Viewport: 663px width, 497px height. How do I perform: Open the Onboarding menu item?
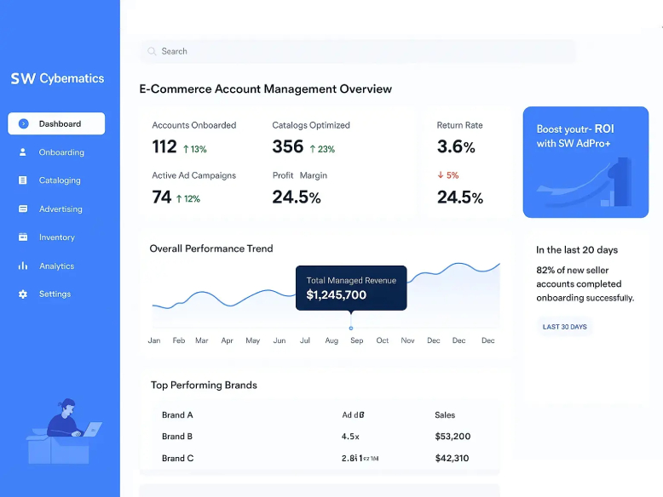[x=61, y=152]
